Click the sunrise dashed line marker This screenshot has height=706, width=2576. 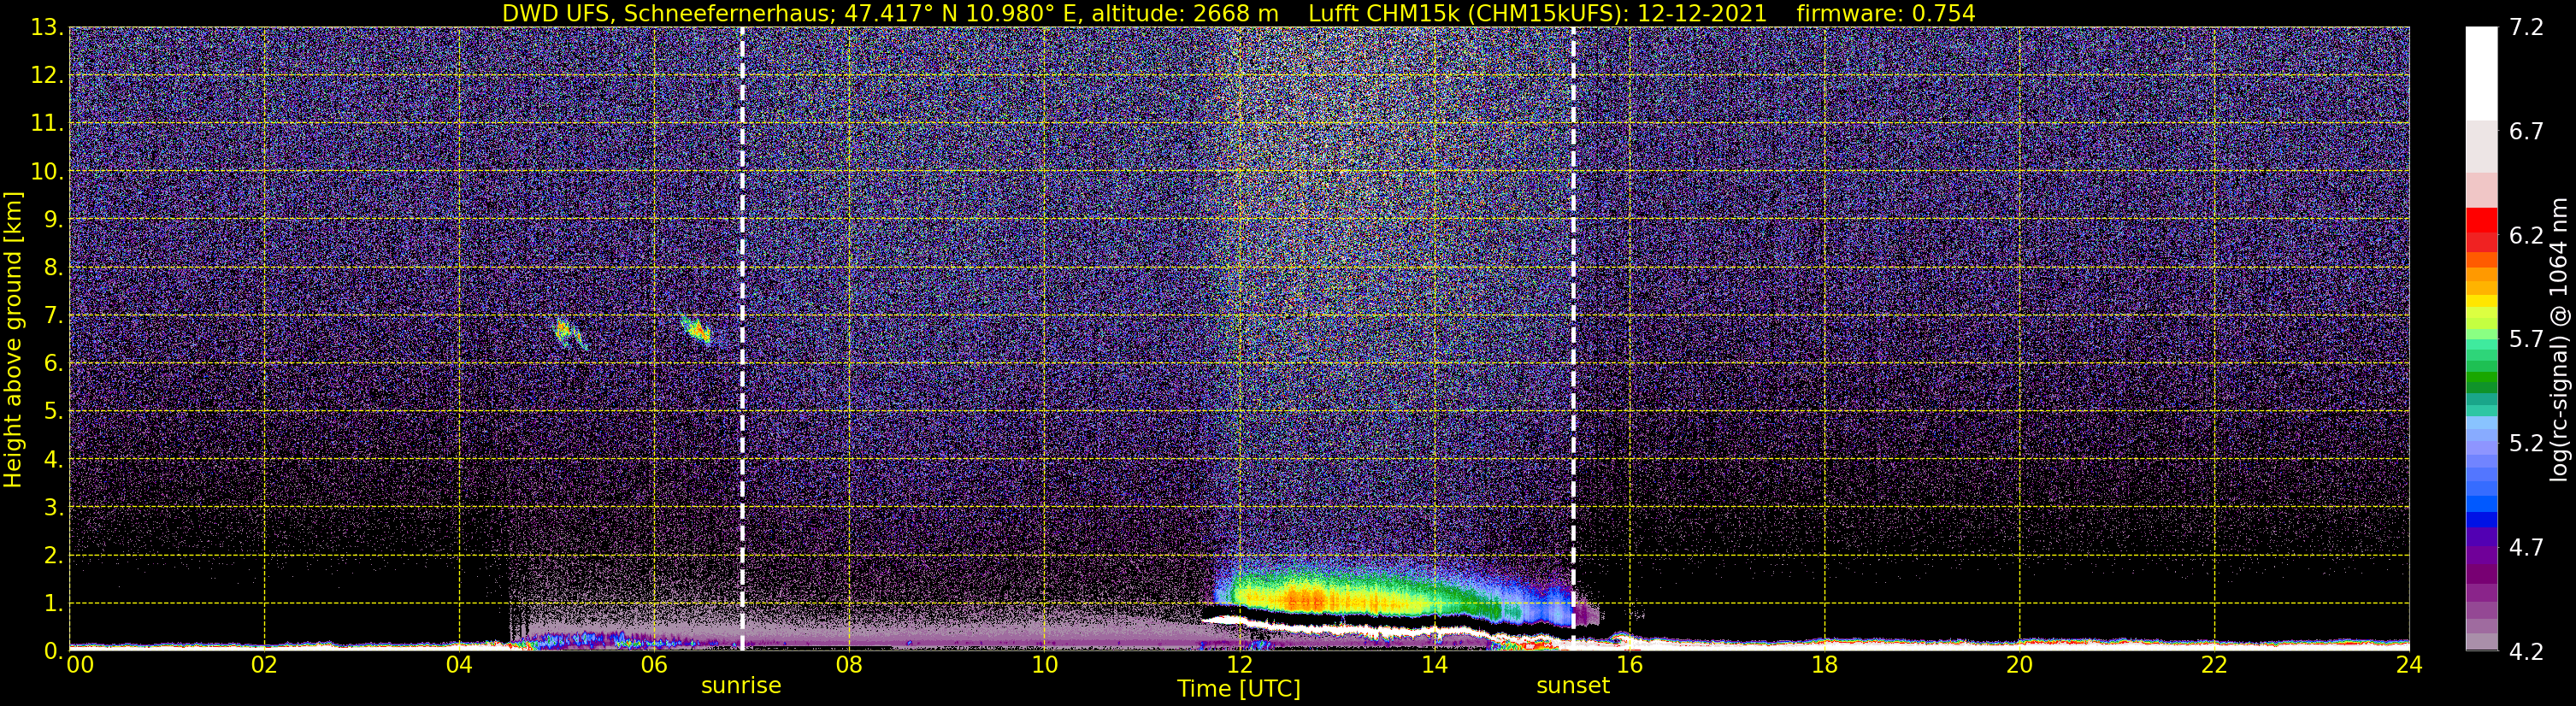click(x=742, y=338)
